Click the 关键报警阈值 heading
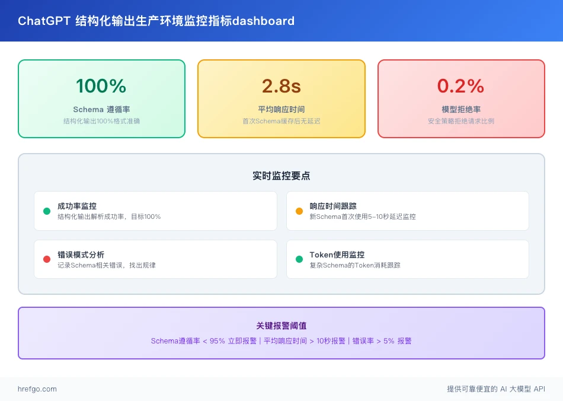The image size is (563, 401). coord(281,326)
